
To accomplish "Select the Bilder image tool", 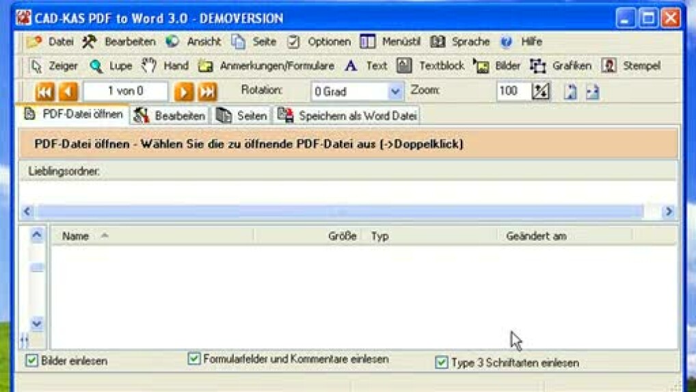I will pyautogui.click(x=498, y=66).
